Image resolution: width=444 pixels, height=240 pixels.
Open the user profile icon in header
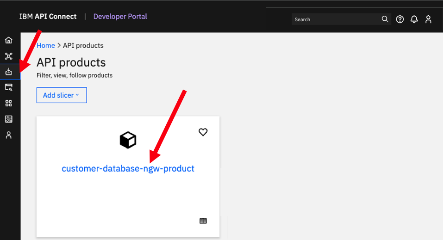point(428,19)
